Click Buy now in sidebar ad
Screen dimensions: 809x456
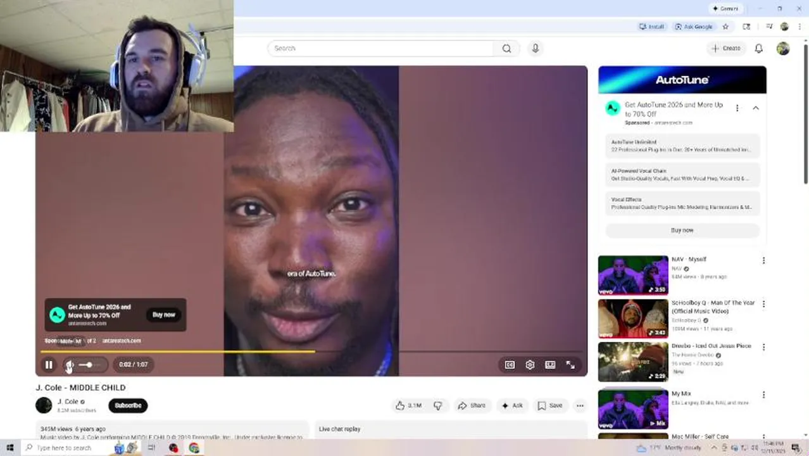coord(682,231)
